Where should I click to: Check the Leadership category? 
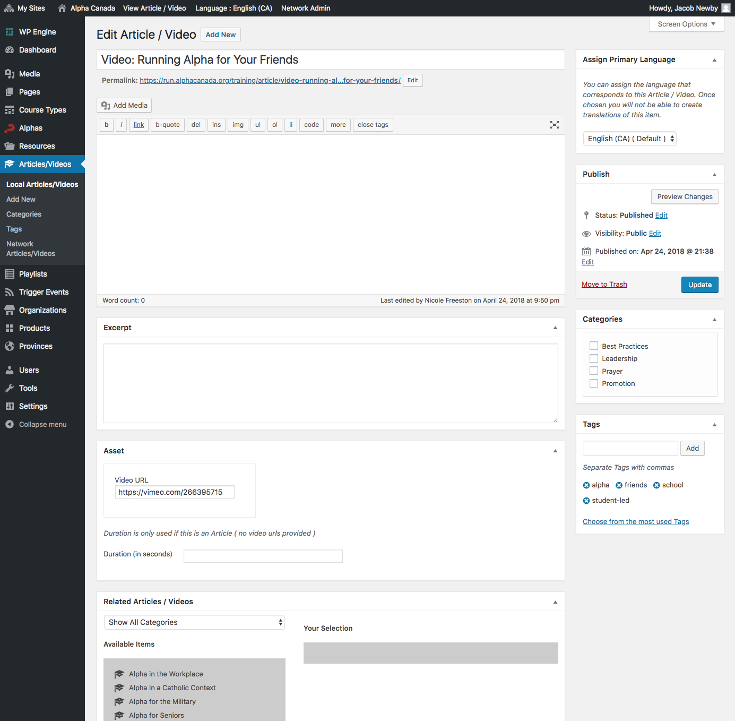point(594,358)
